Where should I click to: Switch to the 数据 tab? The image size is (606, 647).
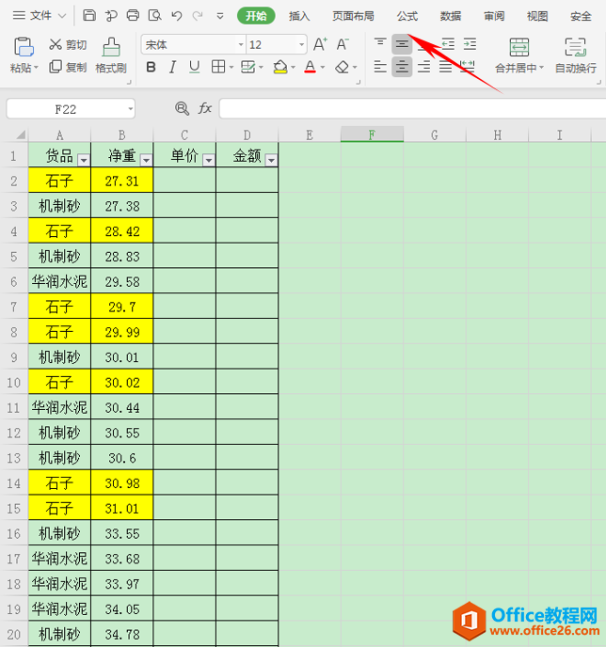[x=451, y=16]
